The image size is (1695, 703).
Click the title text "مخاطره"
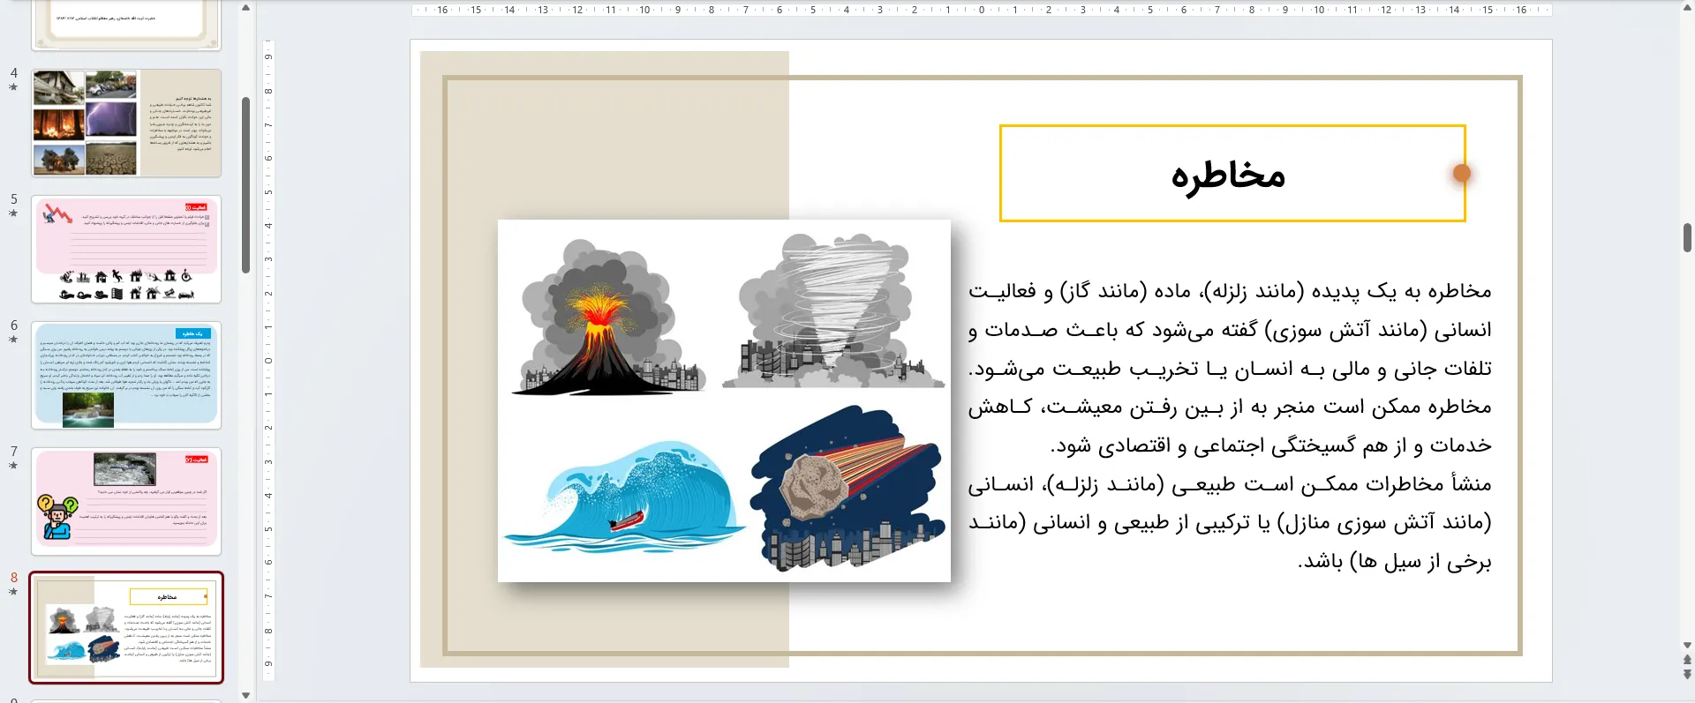(1228, 175)
